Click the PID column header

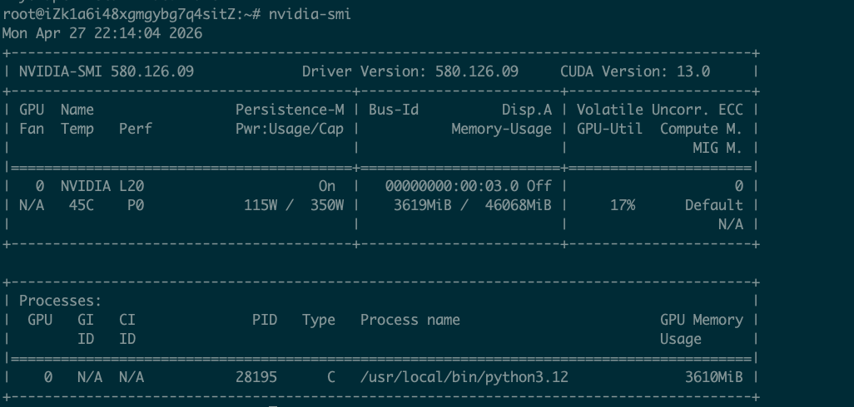pyautogui.click(x=265, y=320)
